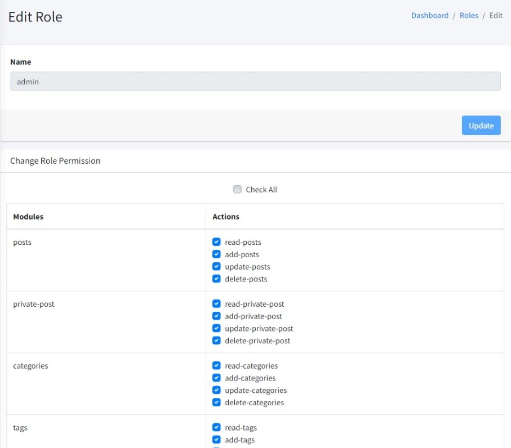Uncheck read-private-post permission
Viewport: 511px width, 448px height.
coord(216,304)
